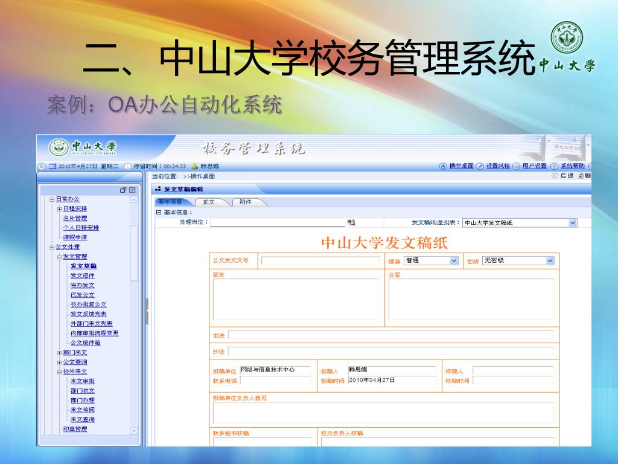Select 来文查询 in the sidebar tree
Screen dimensions: 618x464
point(82,420)
